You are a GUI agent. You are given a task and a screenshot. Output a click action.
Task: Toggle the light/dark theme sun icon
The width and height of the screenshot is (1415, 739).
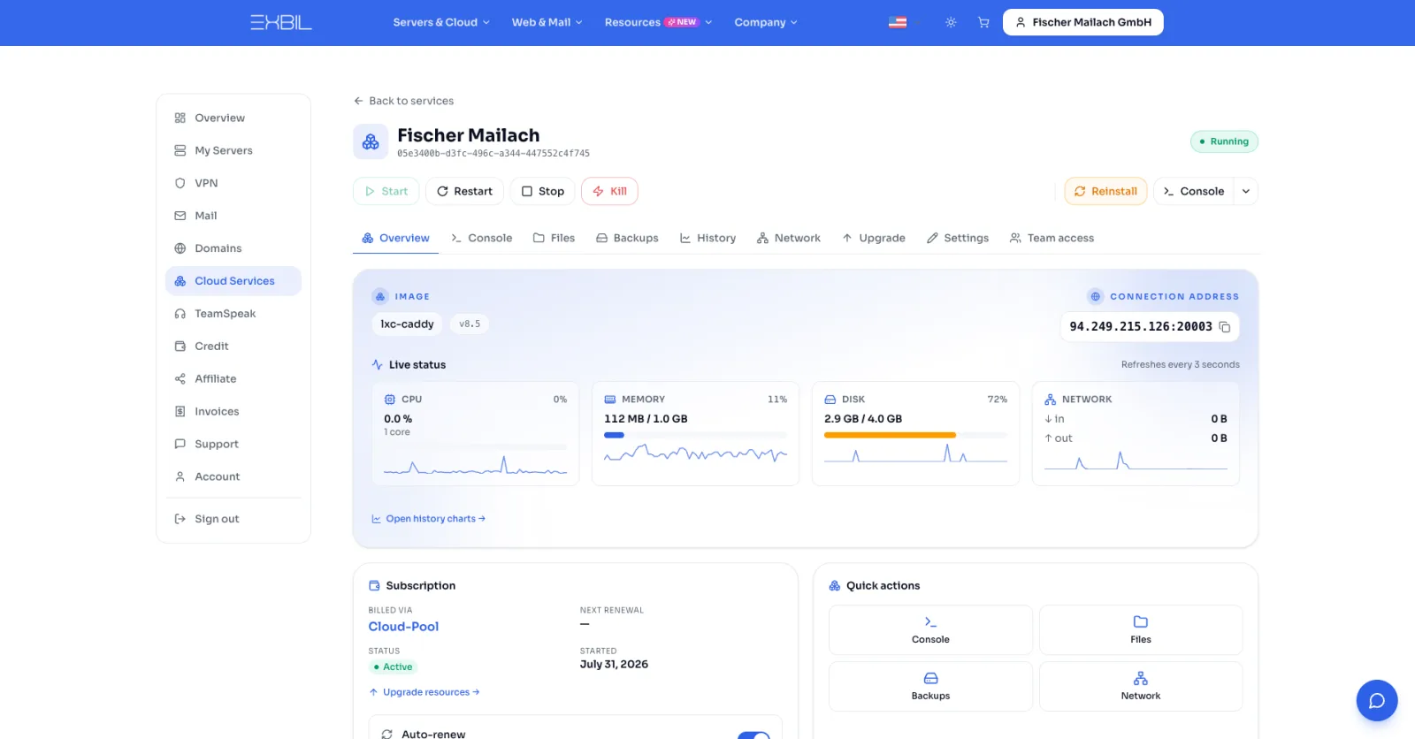pyautogui.click(x=951, y=22)
